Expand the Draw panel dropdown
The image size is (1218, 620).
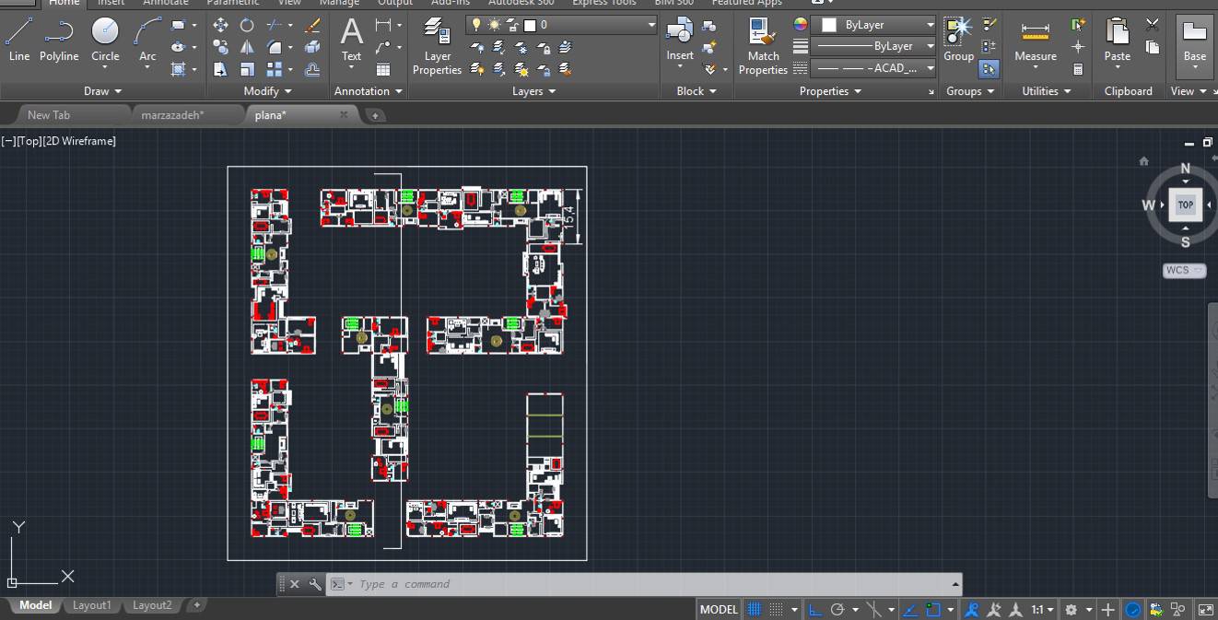click(x=103, y=91)
